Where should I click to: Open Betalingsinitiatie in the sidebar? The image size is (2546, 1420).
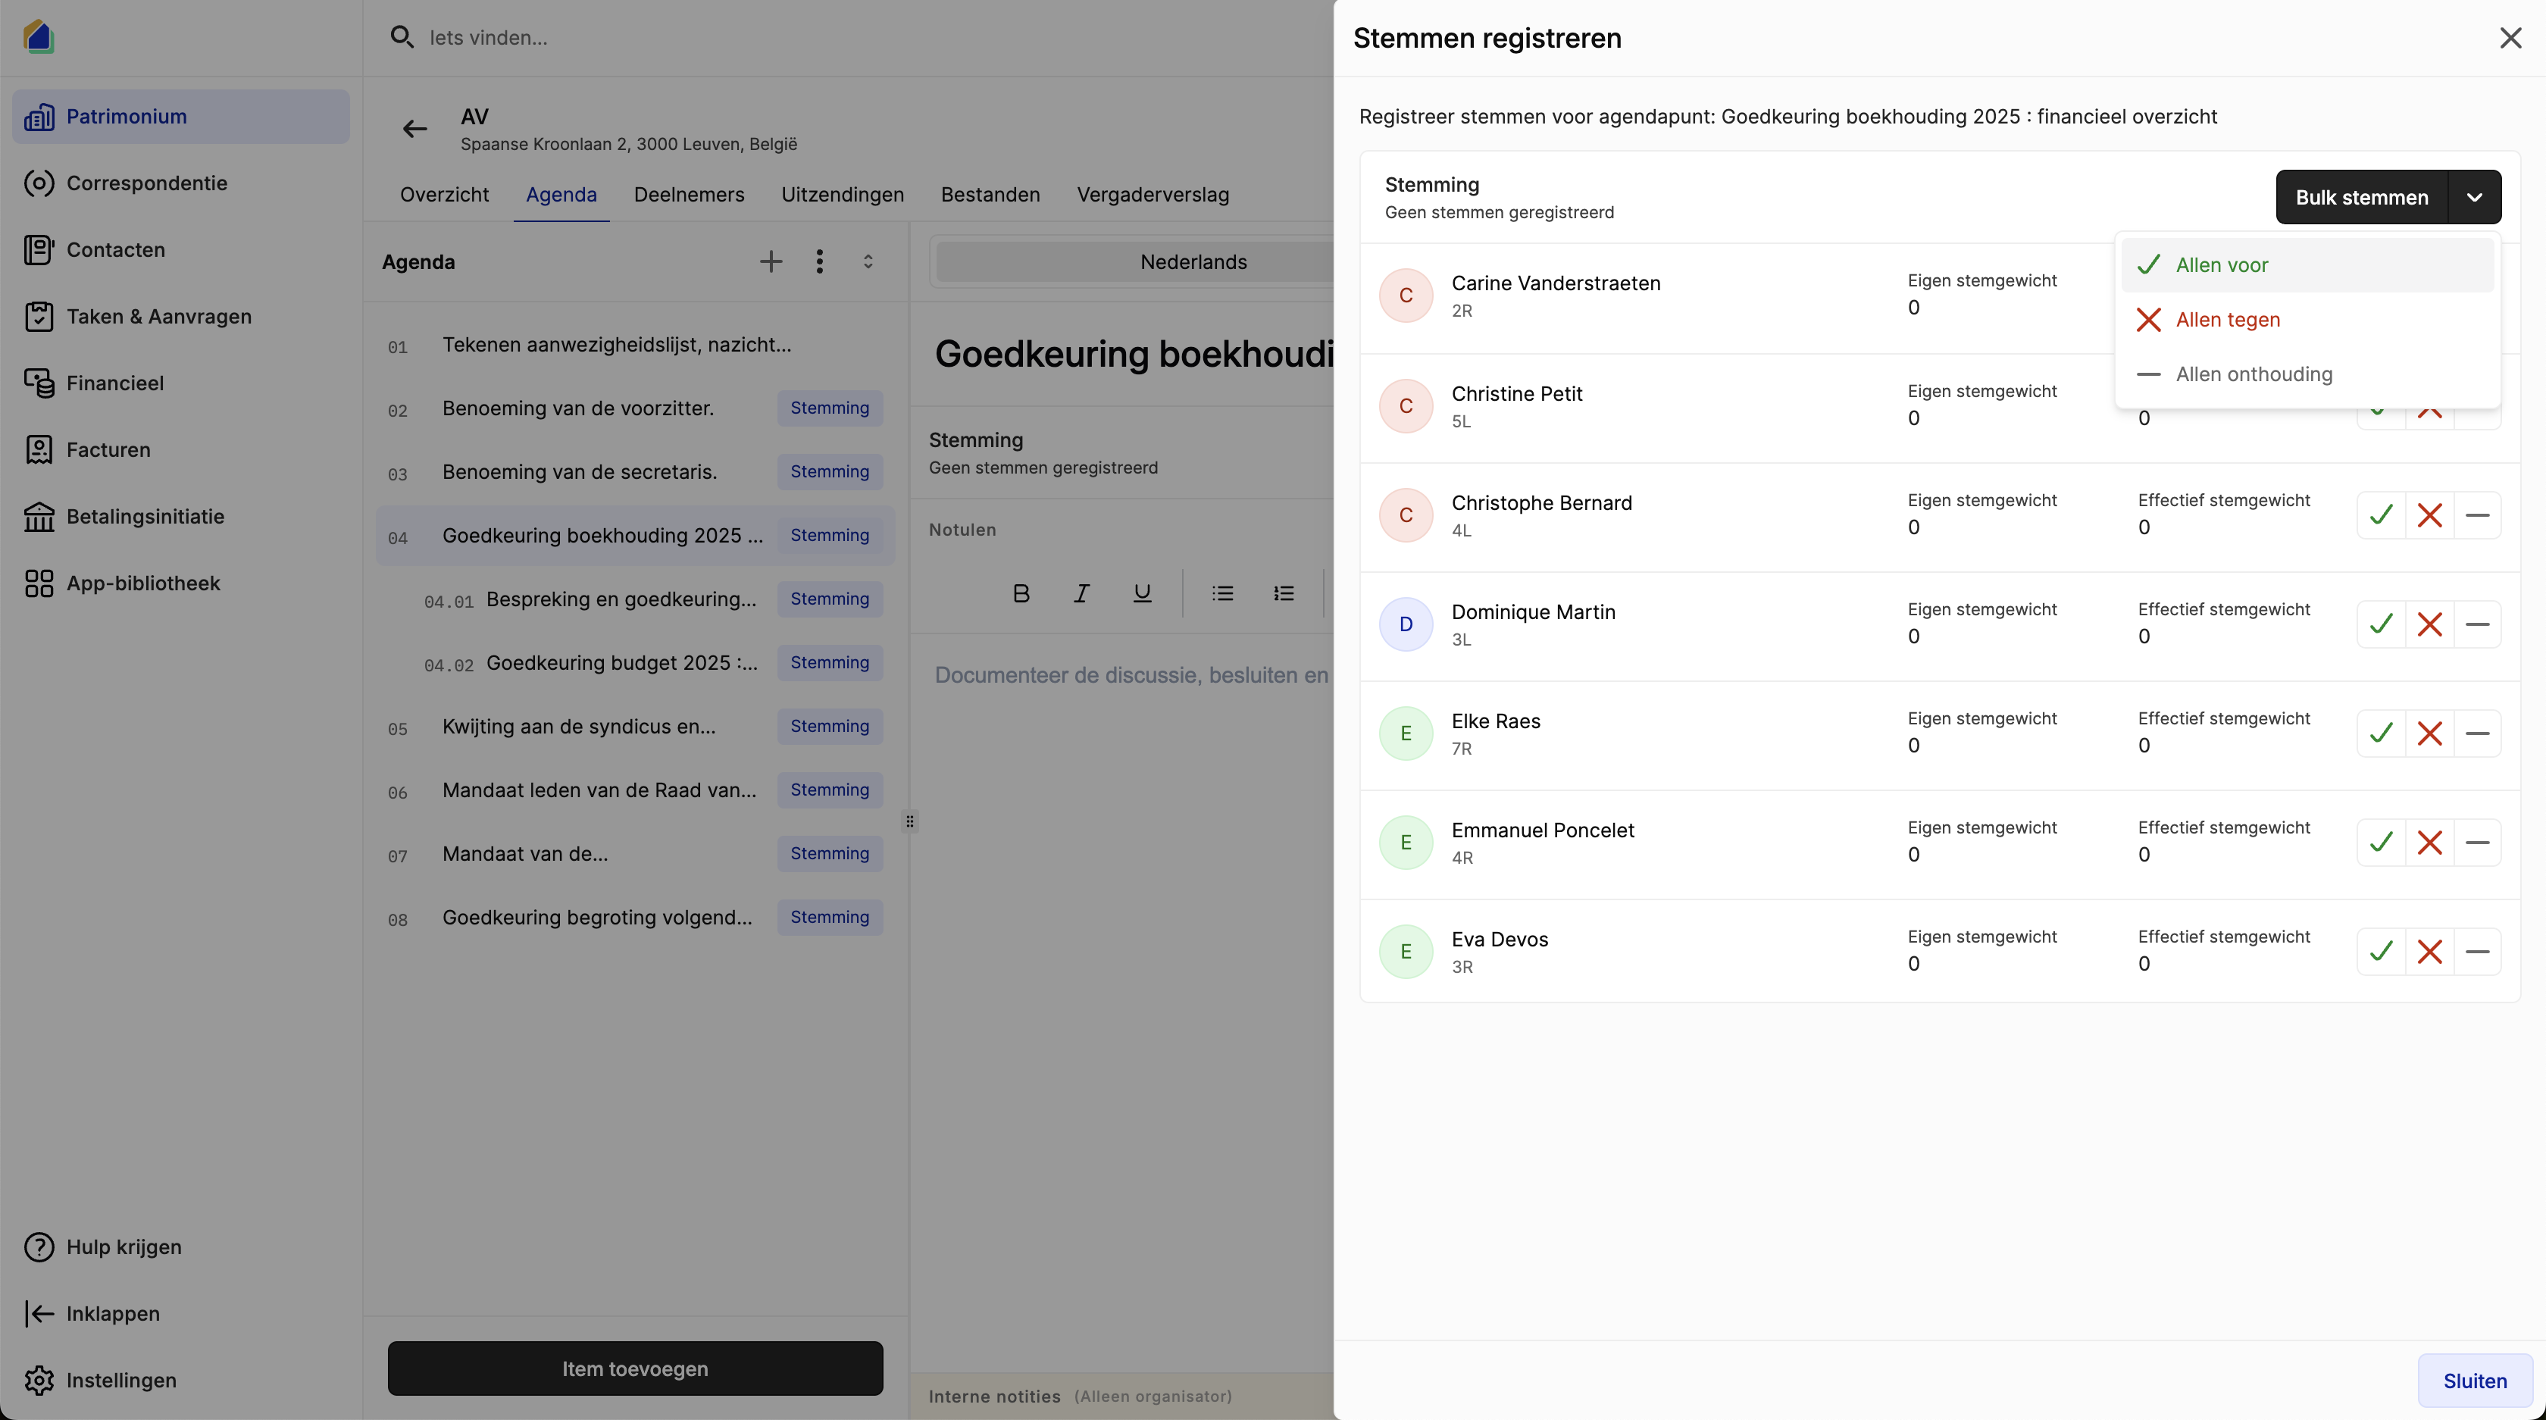(181, 517)
